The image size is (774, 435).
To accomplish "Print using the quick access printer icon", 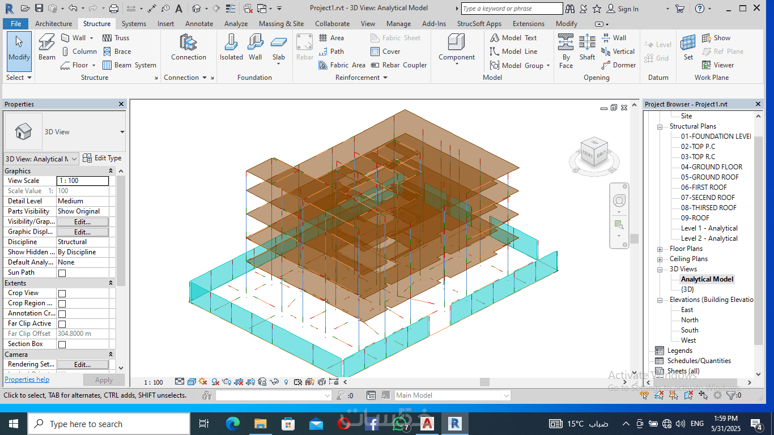I will pyautogui.click(x=113, y=8).
